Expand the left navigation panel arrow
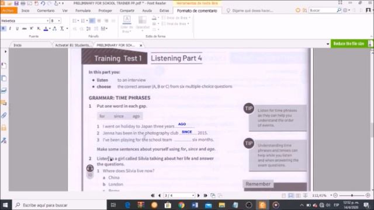374x210 pixels. tap(5, 51)
